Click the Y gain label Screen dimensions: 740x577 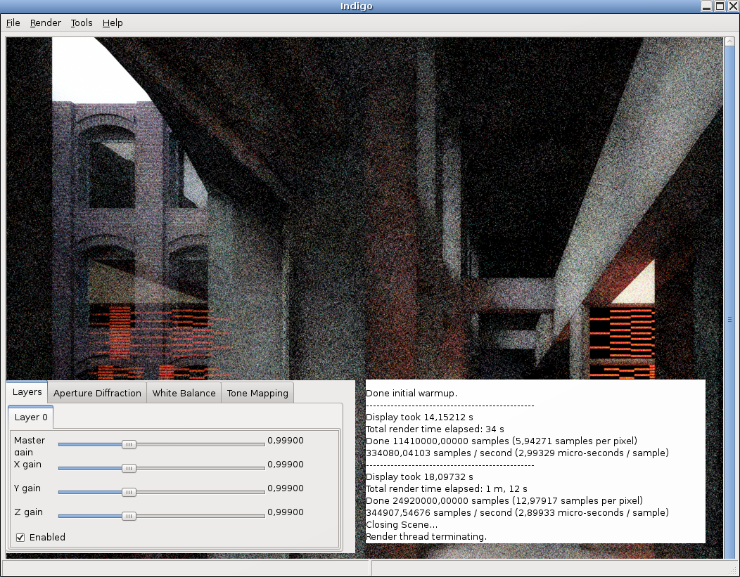(27, 488)
